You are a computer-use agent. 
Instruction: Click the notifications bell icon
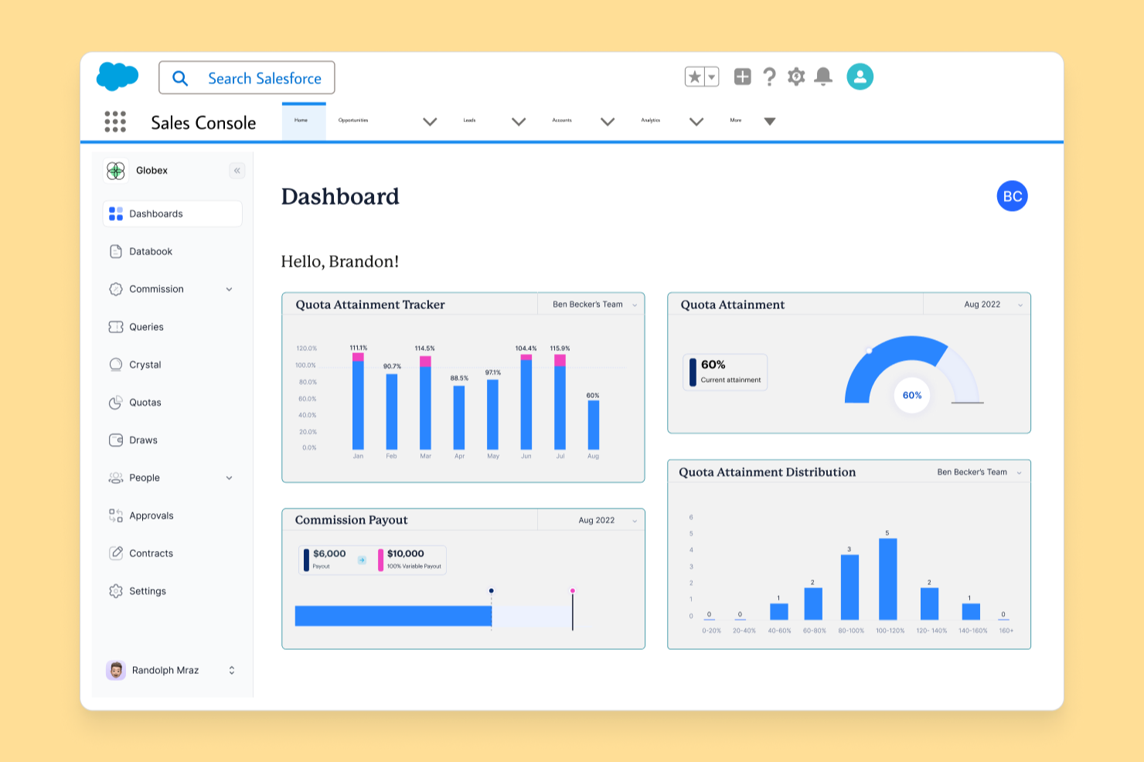click(x=823, y=77)
